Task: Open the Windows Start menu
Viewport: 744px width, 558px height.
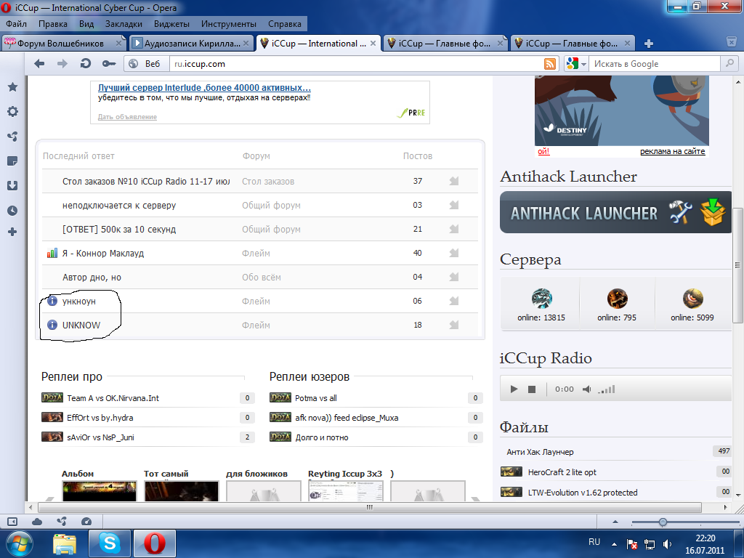Action: [19, 543]
